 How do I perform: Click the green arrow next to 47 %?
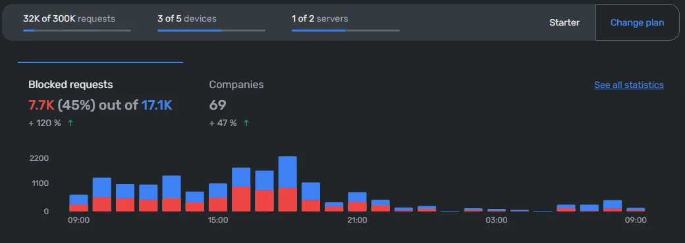point(246,123)
